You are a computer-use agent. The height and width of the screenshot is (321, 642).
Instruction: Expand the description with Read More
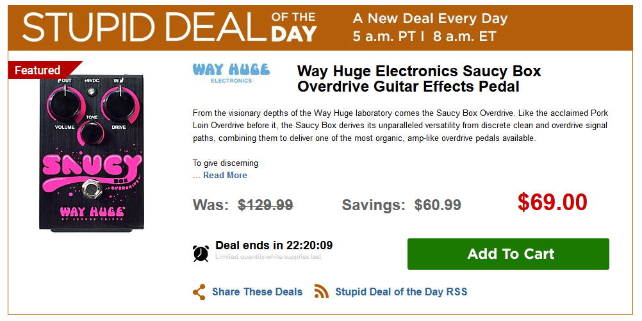[225, 175]
